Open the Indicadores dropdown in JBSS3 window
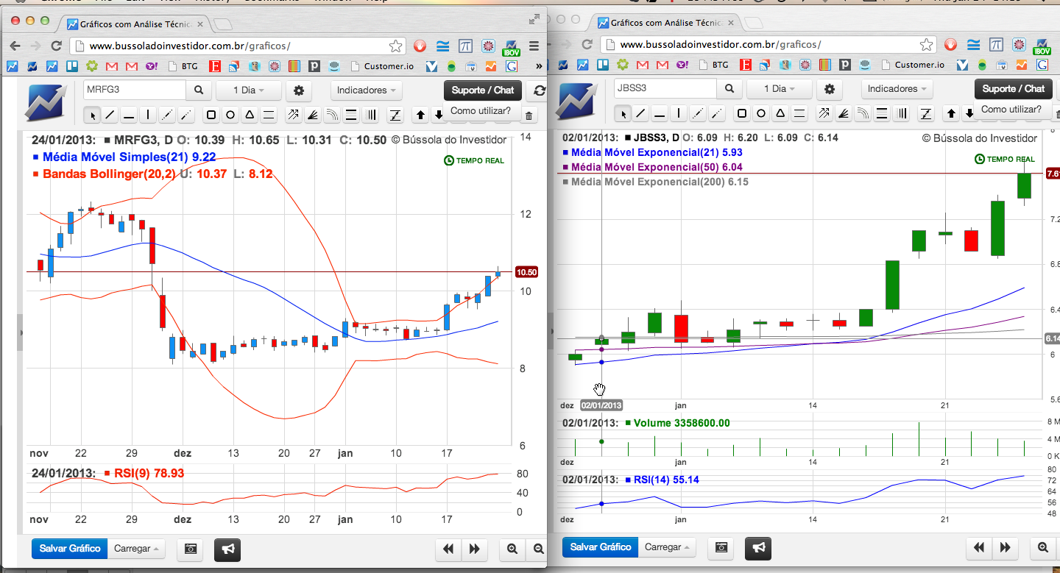This screenshot has height=573, width=1060. click(x=897, y=89)
